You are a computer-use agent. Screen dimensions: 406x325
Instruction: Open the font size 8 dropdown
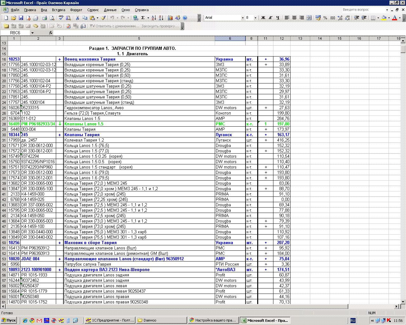[x=255, y=18]
